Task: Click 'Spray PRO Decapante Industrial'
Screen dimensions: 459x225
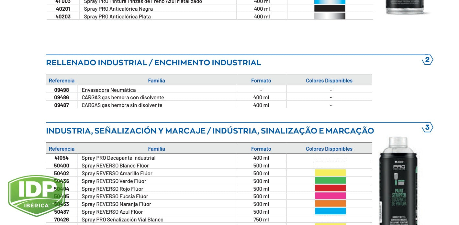Action: click(x=118, y=158)
